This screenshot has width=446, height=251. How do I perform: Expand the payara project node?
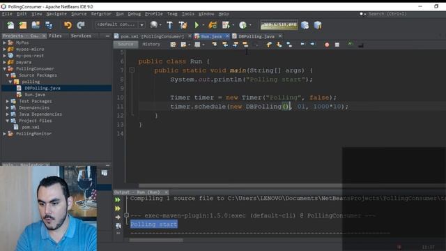coord(4,62)
